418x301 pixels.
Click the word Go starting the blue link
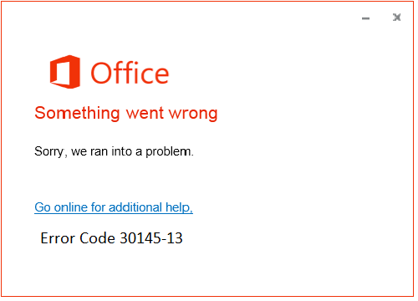click(x=43, y=207)
